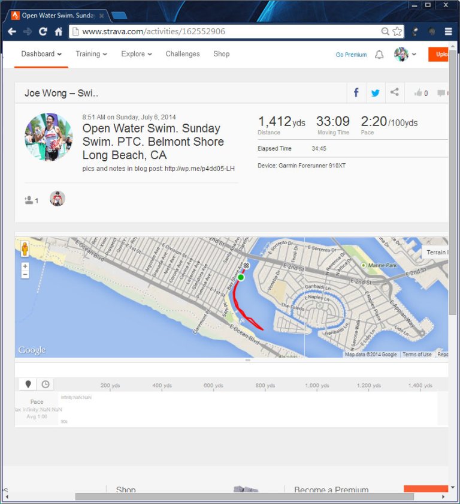460x504 pixels.
Task: Click the Marine Park map label
Action: point(382,265)
